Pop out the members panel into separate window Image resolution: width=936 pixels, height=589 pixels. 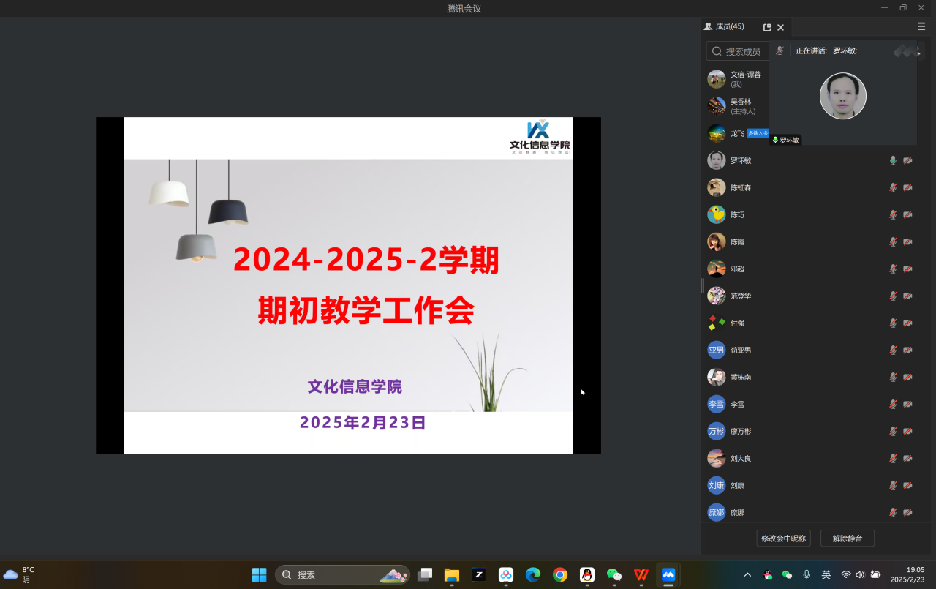click(x=767, y=27)
